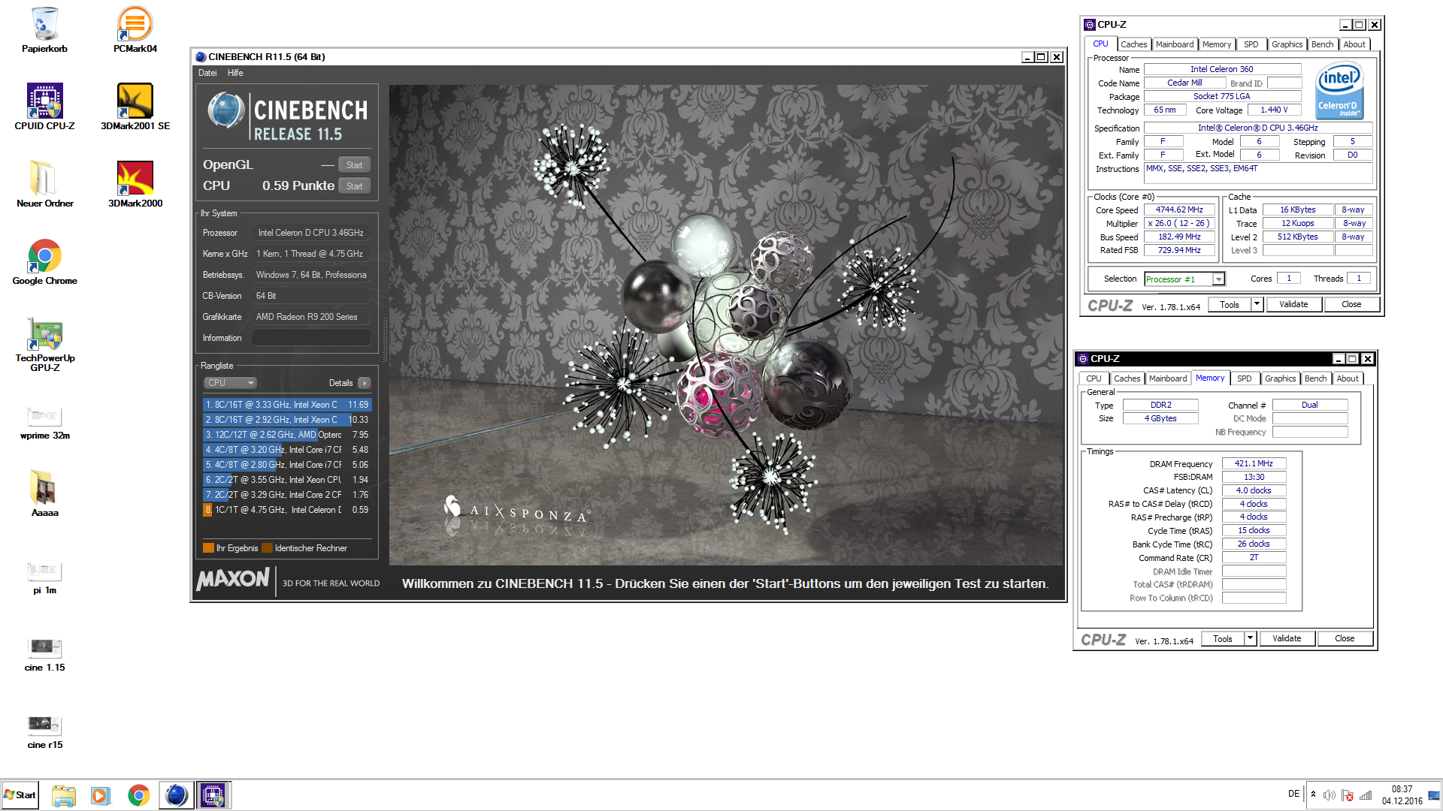Expand Tools dropdown arrow in upper CPU-Z
Image resolution: width=1443 pixels, height=811 pixels.
pyautogui.click(x=1257, y=304)
